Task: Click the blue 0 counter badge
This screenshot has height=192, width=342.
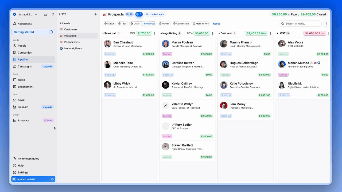Action: point(139,14)
